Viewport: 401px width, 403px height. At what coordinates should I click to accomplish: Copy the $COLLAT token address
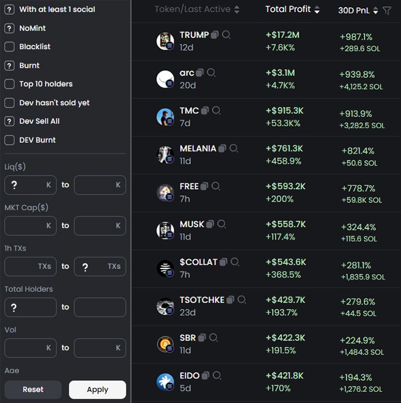223,262
